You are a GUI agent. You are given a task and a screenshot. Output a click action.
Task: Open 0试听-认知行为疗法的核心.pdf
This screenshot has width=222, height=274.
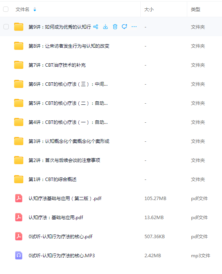click(60, 236)
